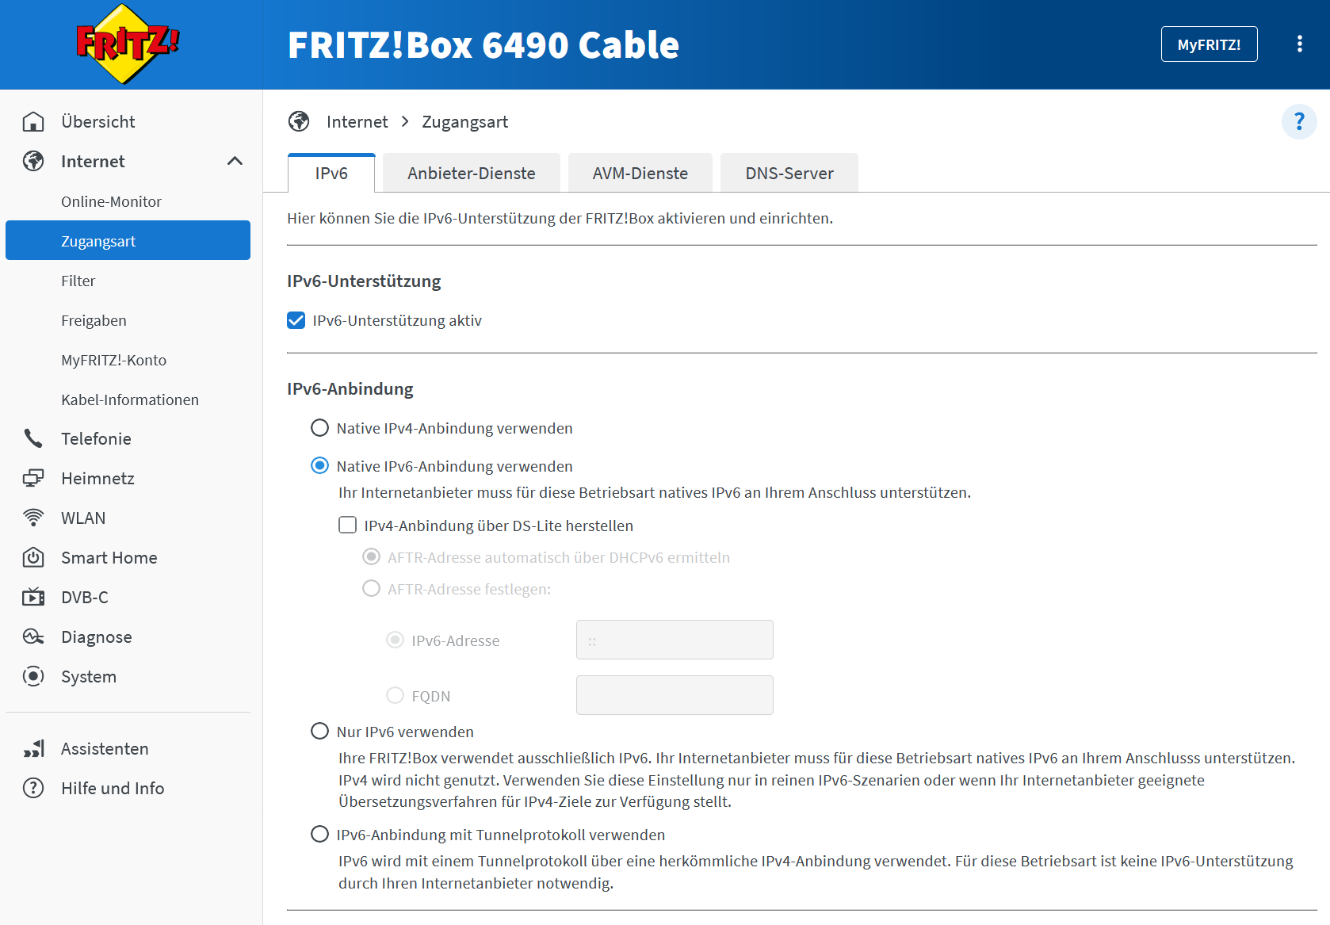Click the Übersicht home icon

33,121
